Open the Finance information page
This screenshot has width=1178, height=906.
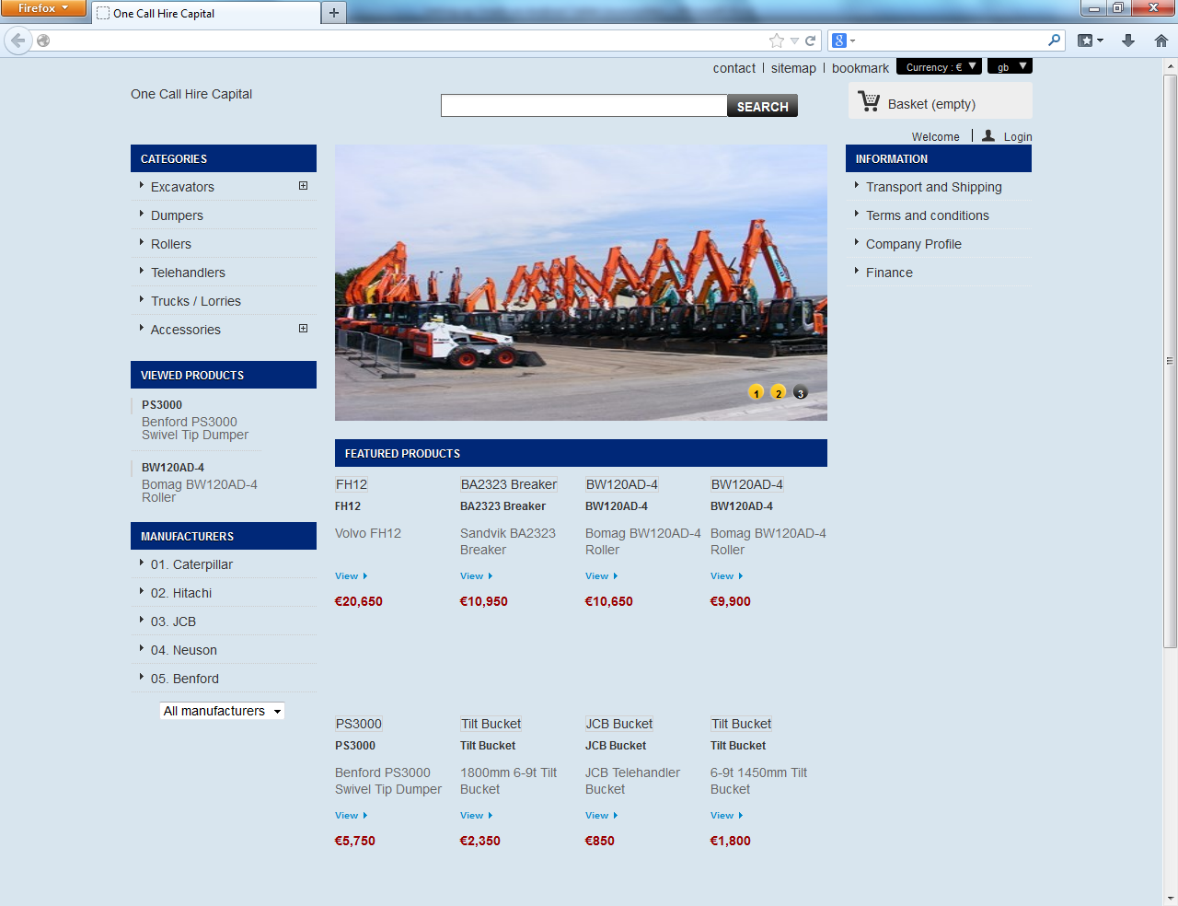point(889,273)
